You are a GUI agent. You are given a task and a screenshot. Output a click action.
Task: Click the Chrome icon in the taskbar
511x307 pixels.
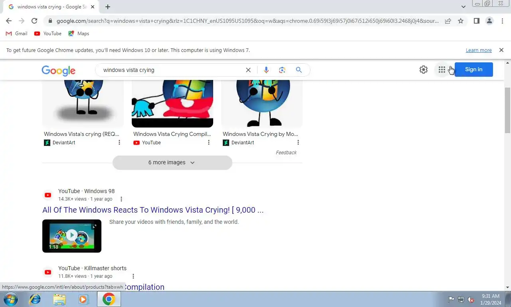(109, 299)
